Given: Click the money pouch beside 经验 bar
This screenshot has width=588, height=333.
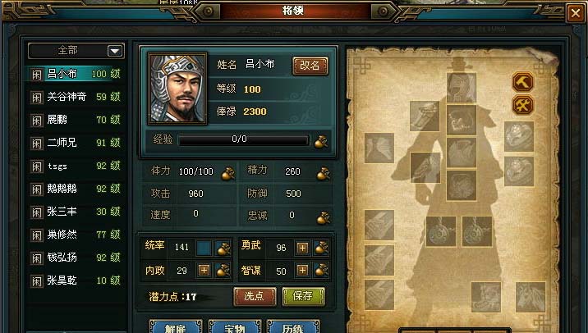Looking at the screenshot, I should click(321, 141).
